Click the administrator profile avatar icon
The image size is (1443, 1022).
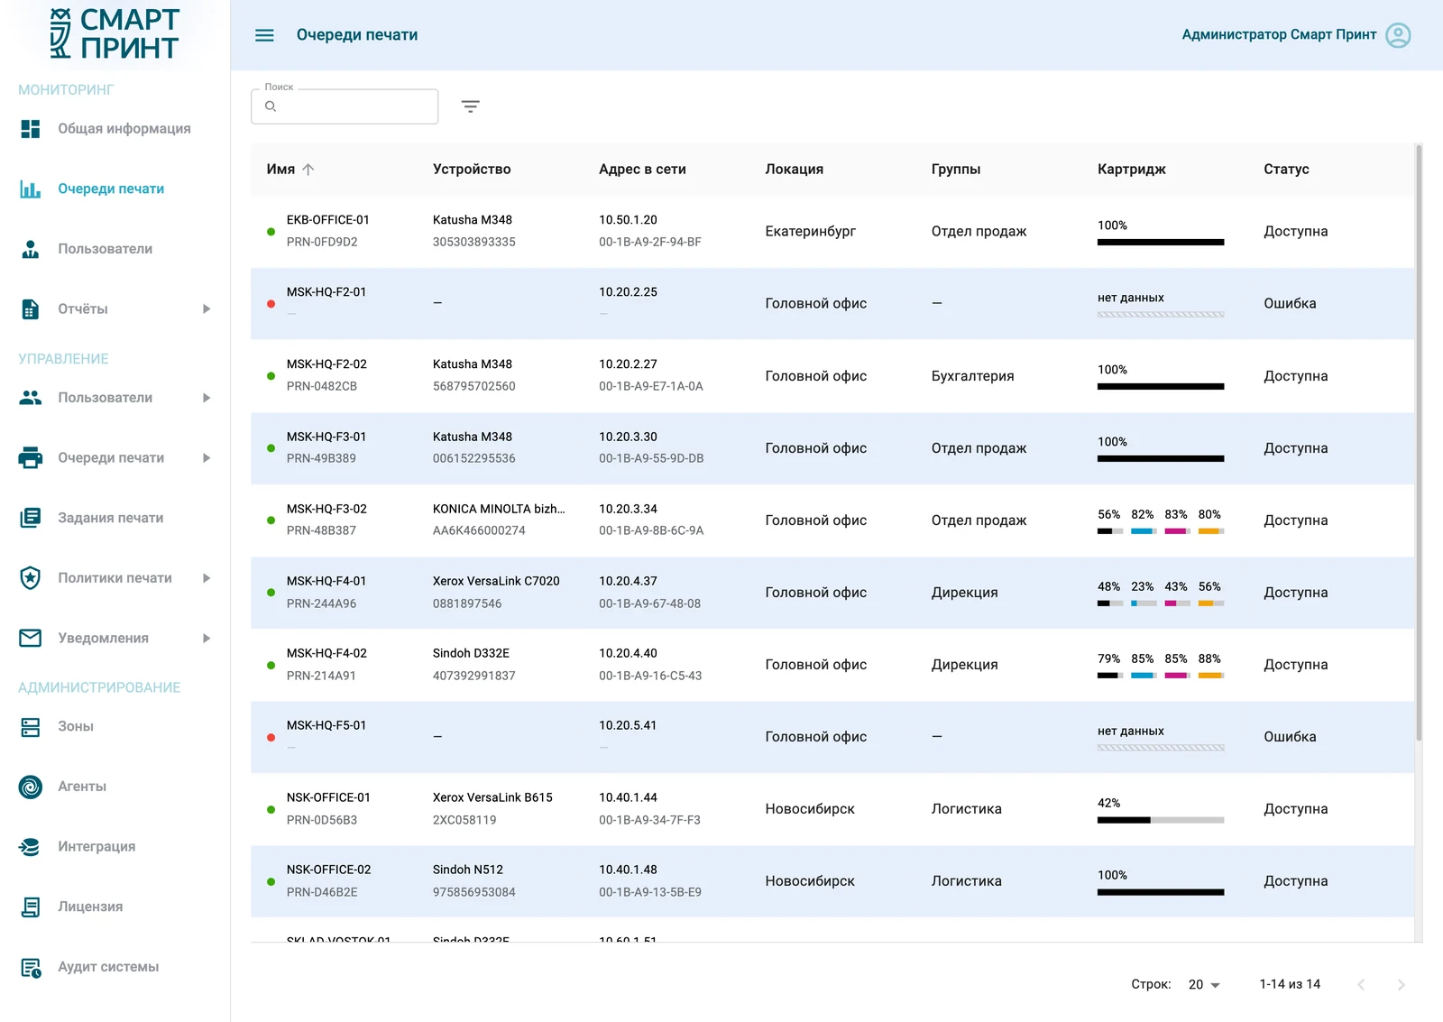pyautogui.click(x=1398, y=35)
